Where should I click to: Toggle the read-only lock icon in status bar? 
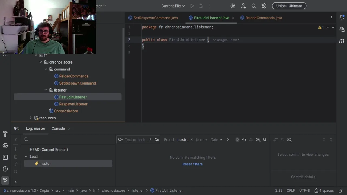coord(340,190)
